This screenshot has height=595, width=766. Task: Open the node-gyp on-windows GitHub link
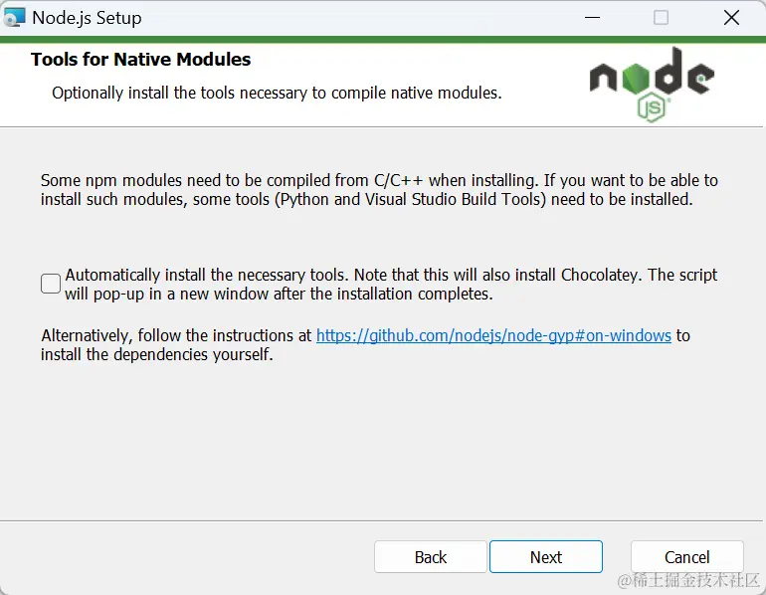click(x=493, y=335)
